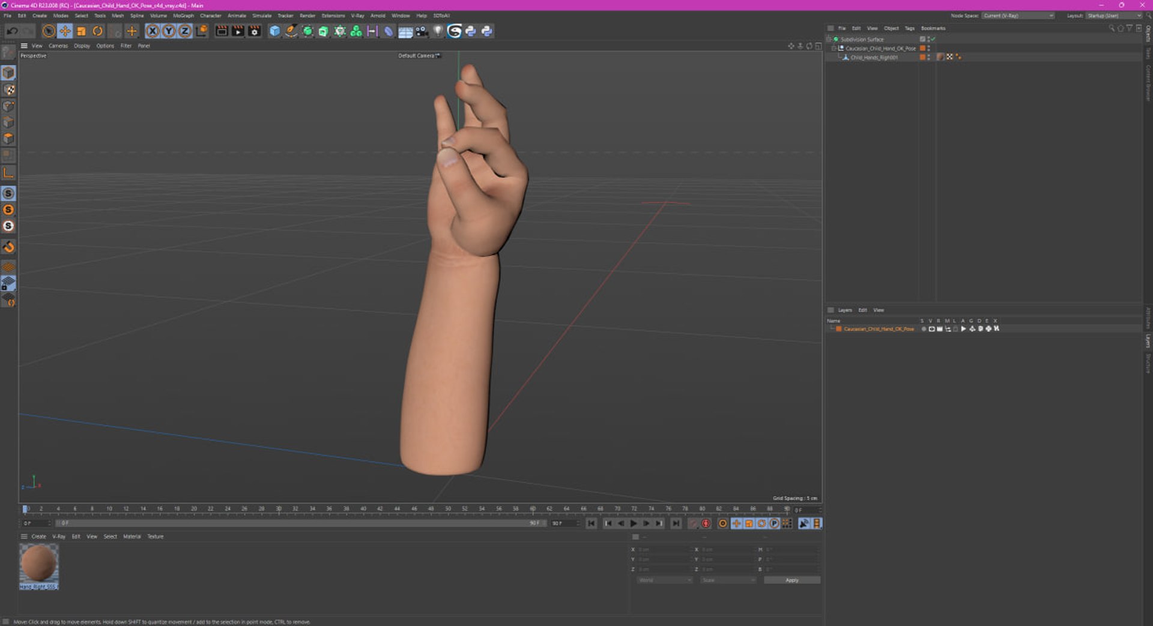Select Model mode in left sidebar

click(8, 73)
